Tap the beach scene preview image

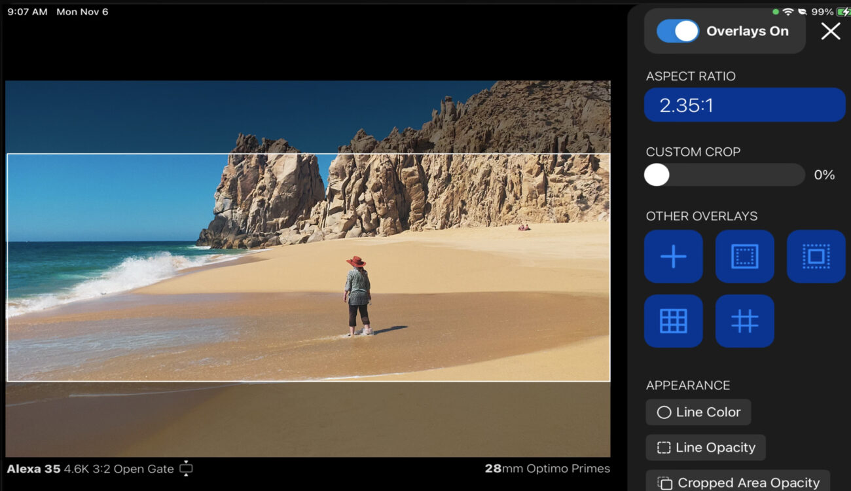tap(308, 268)
